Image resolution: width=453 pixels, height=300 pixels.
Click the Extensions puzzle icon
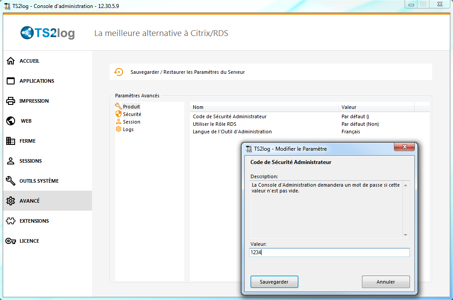click(11, 221)
